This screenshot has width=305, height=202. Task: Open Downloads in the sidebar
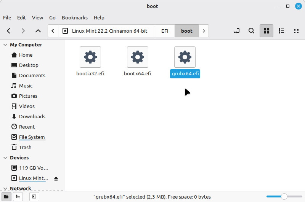point(32,116)
